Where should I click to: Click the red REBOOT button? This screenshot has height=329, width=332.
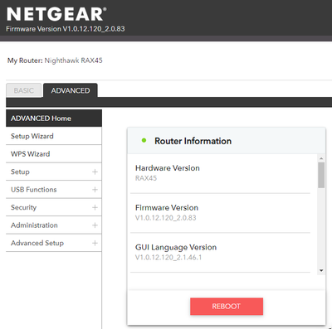point(227,306)
